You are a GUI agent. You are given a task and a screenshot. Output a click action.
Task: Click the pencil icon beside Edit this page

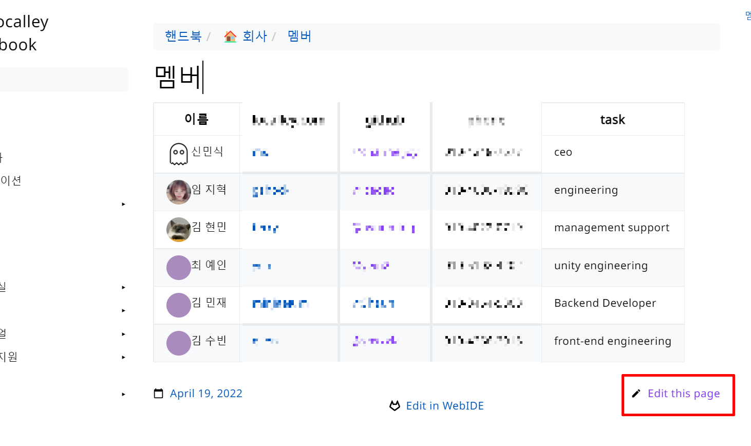[x=636, y=394]
